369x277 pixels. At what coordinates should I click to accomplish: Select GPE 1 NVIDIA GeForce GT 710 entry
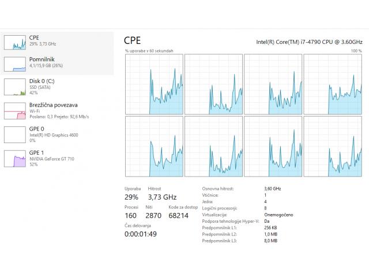[51, 158]
